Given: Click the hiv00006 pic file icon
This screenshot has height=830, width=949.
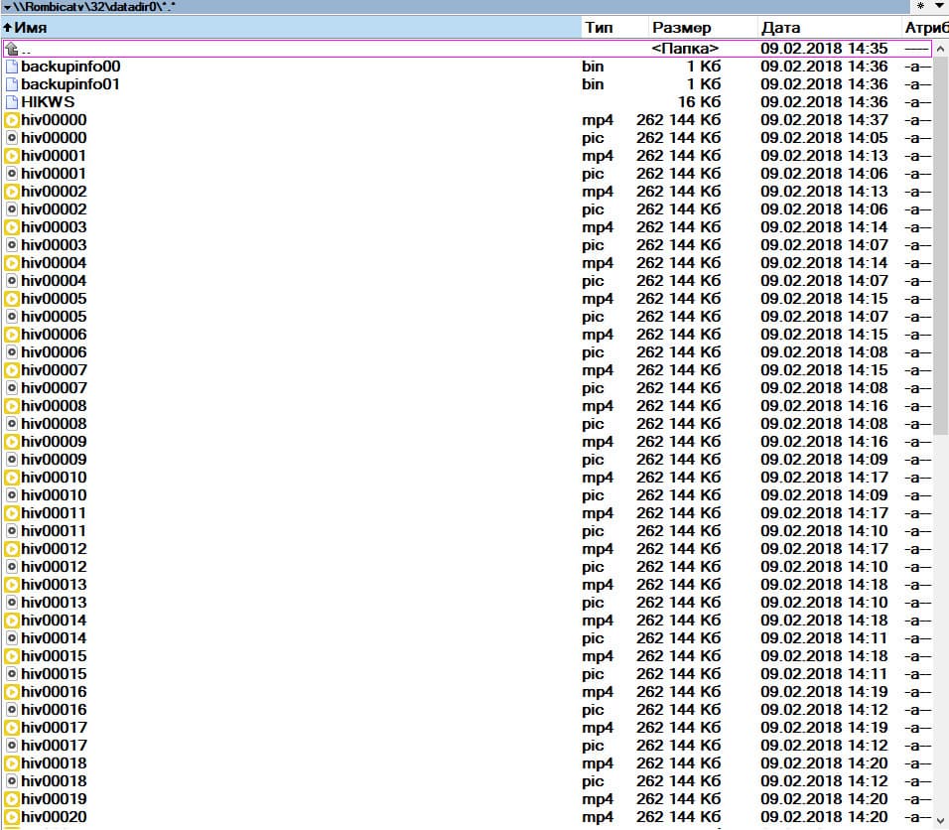Looking at the screenshot, I should 12,351.
